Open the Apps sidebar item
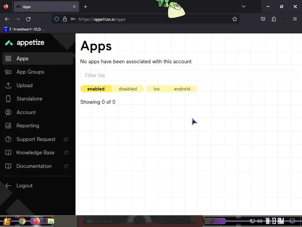Screen dimensions: 302x227 38,59
